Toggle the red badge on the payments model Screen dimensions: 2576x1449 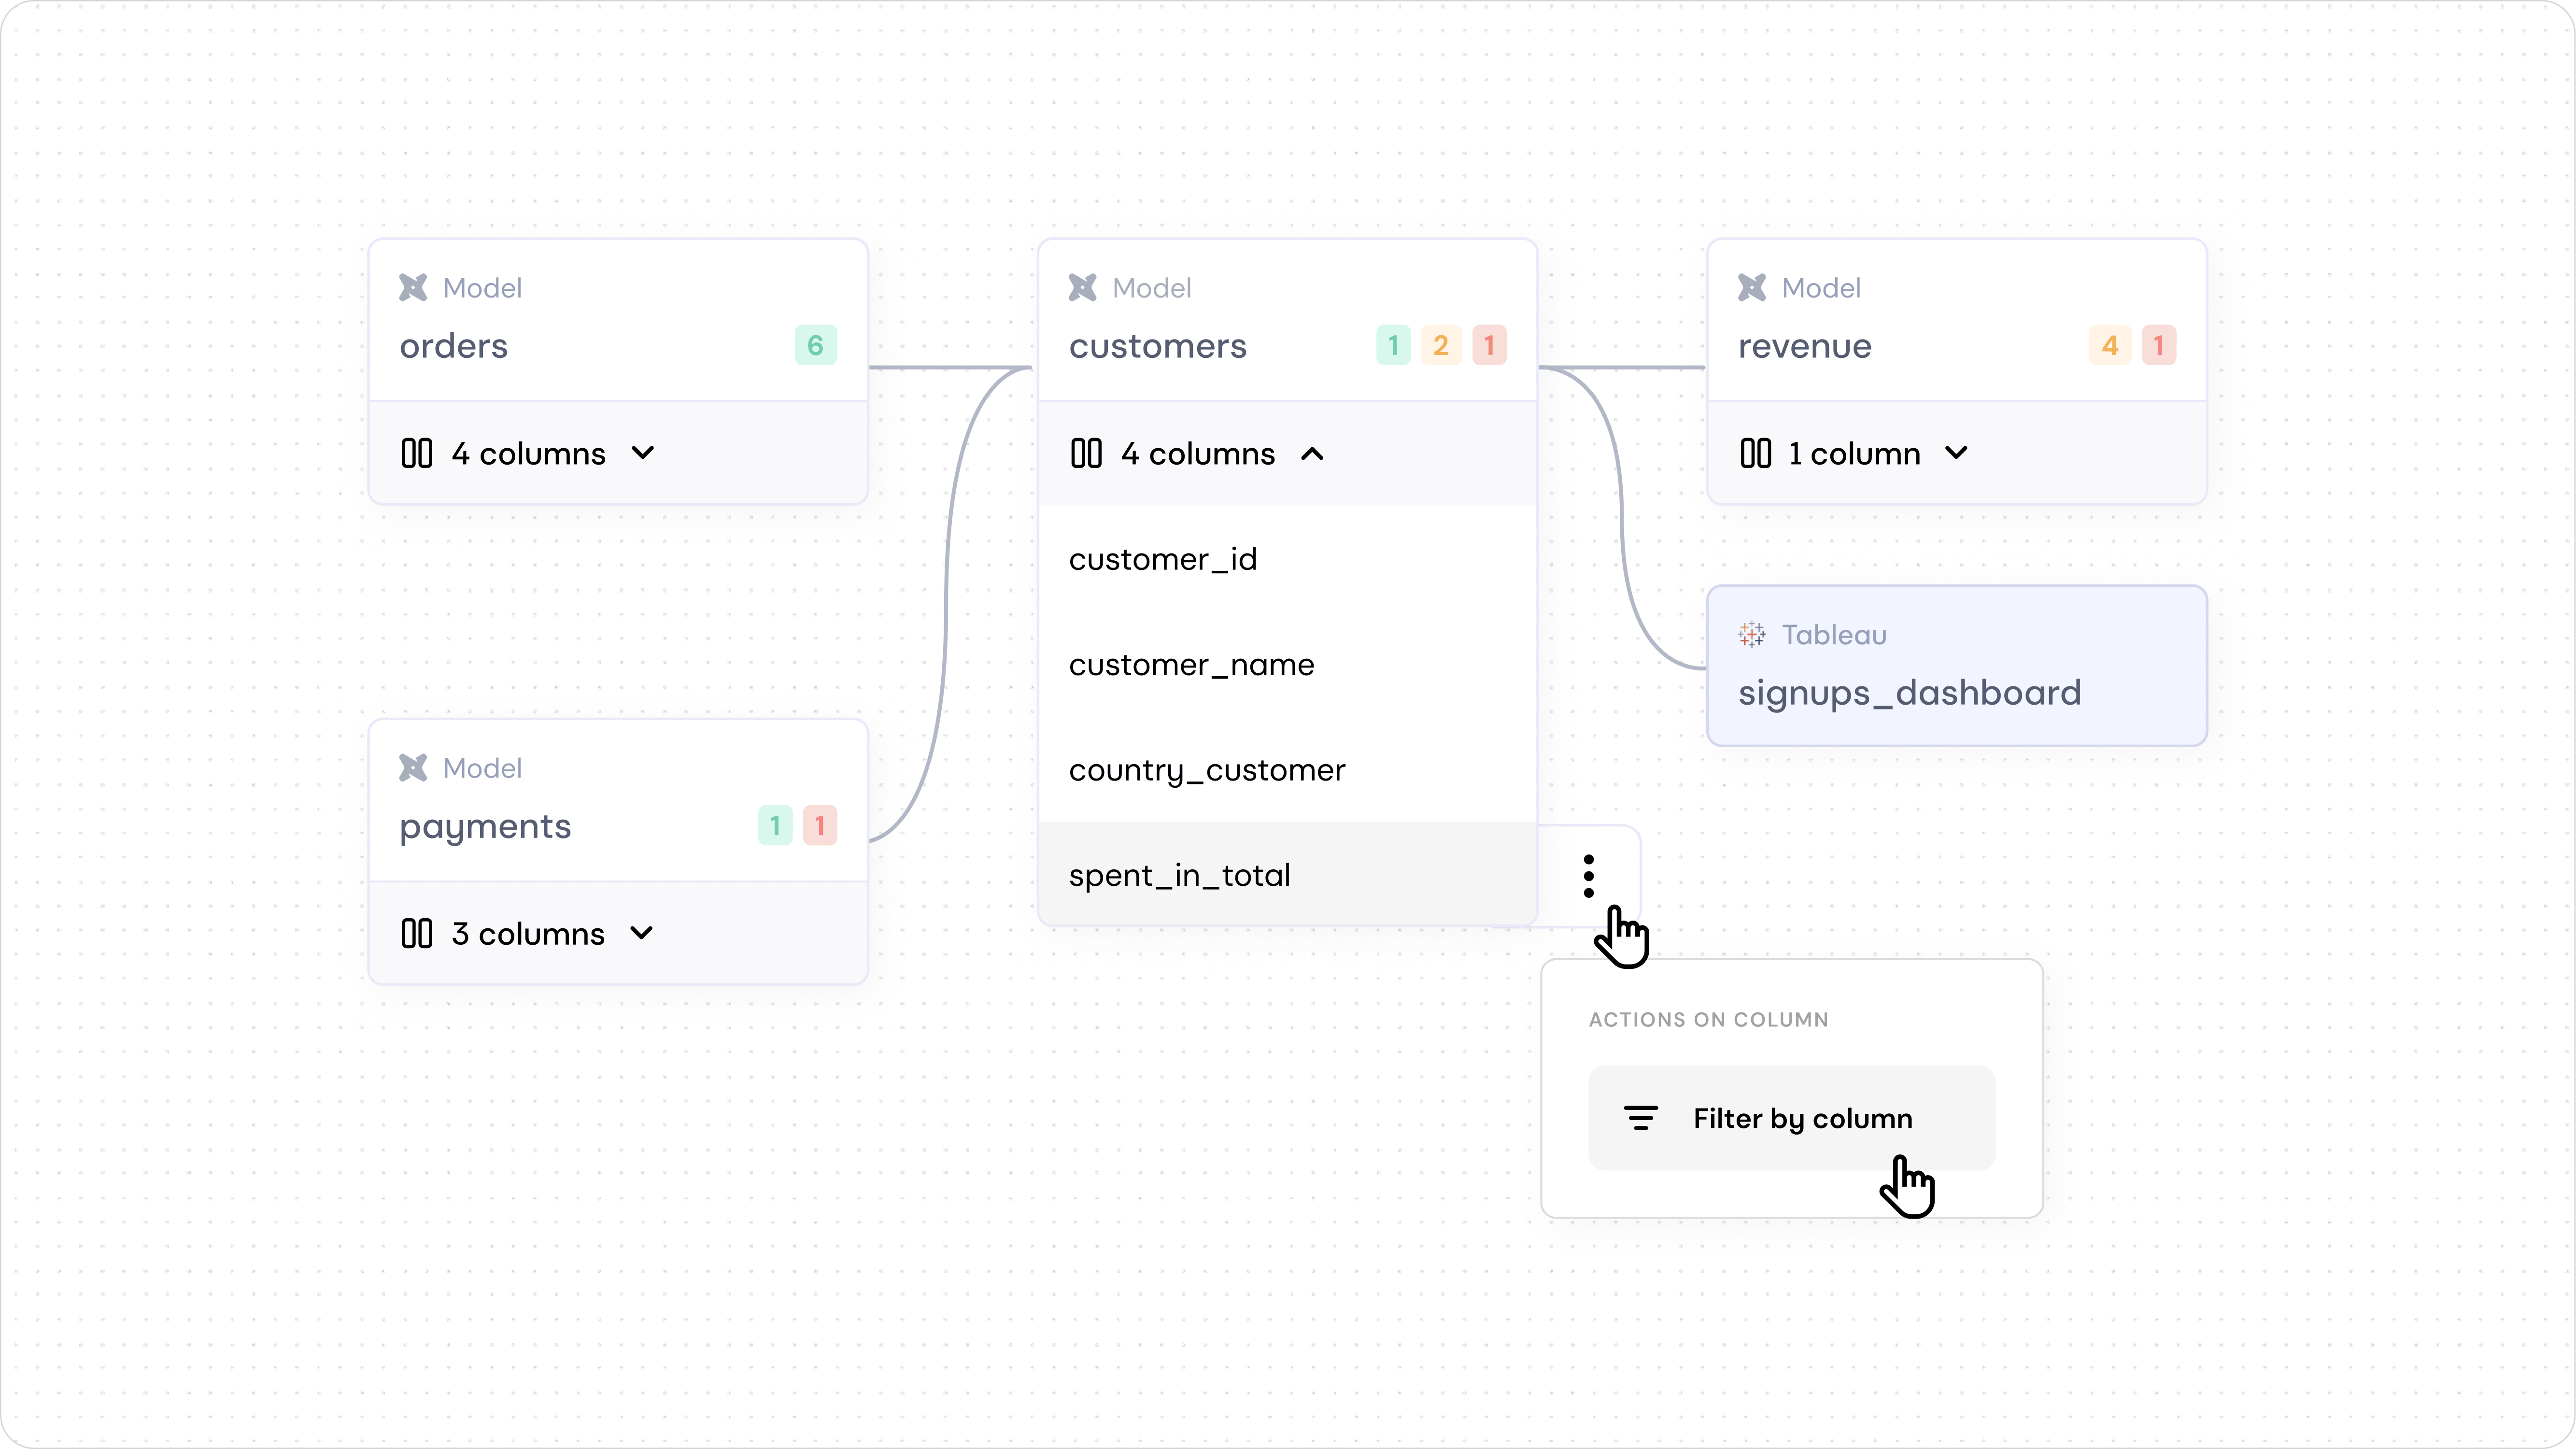(819, 825)
